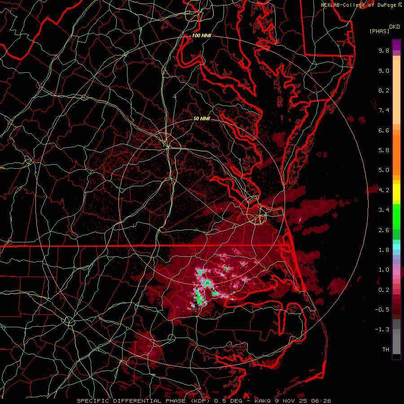Click the 1.8 scale value
Image resolution: width=404 pixels, height=404 pixels.
click(x=384, y=250)
